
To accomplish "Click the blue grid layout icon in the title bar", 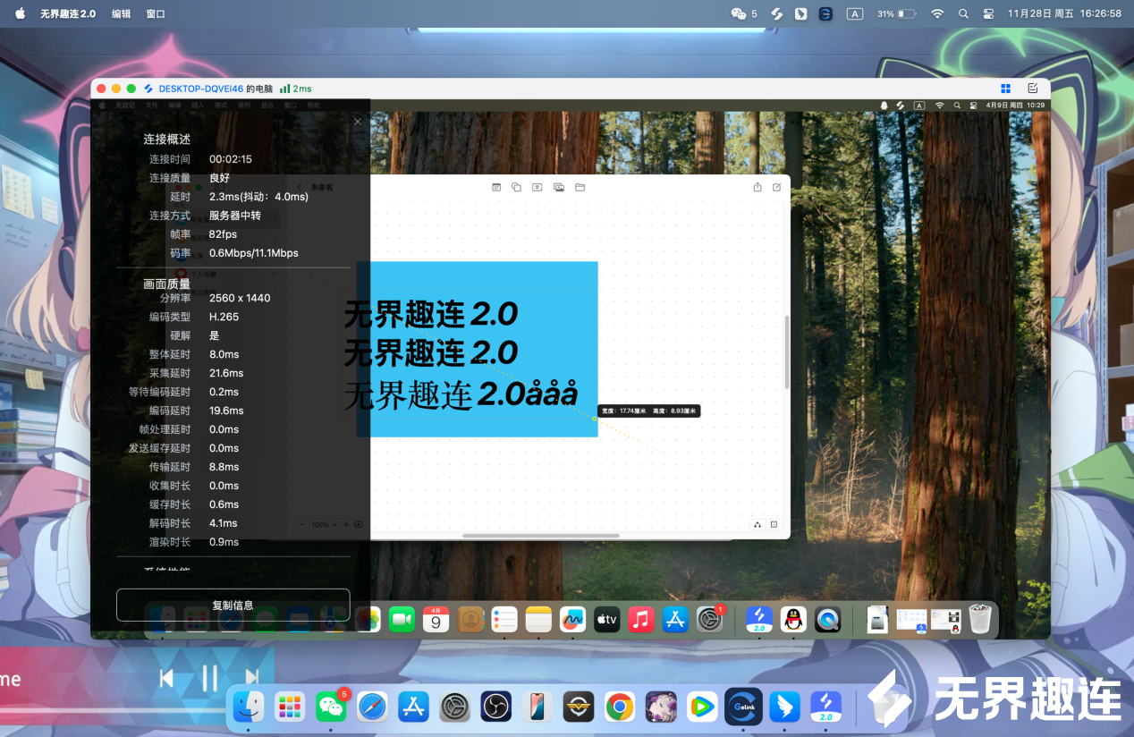I will 1005,88.
